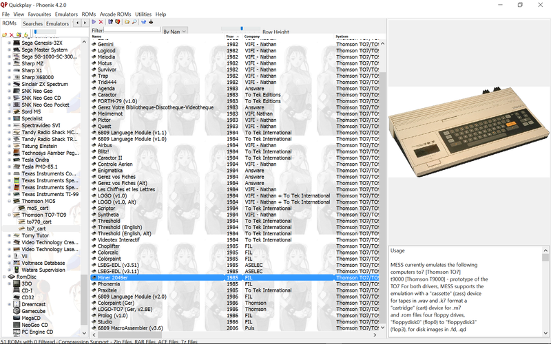Switch to the Emulators tab

pyautogui.click(x=57, y=23)
